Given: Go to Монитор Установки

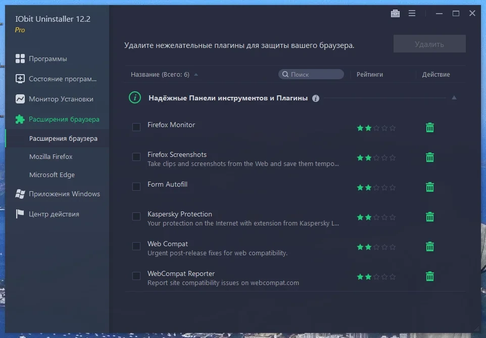Looking at the screenshot, I should point(57,99).
